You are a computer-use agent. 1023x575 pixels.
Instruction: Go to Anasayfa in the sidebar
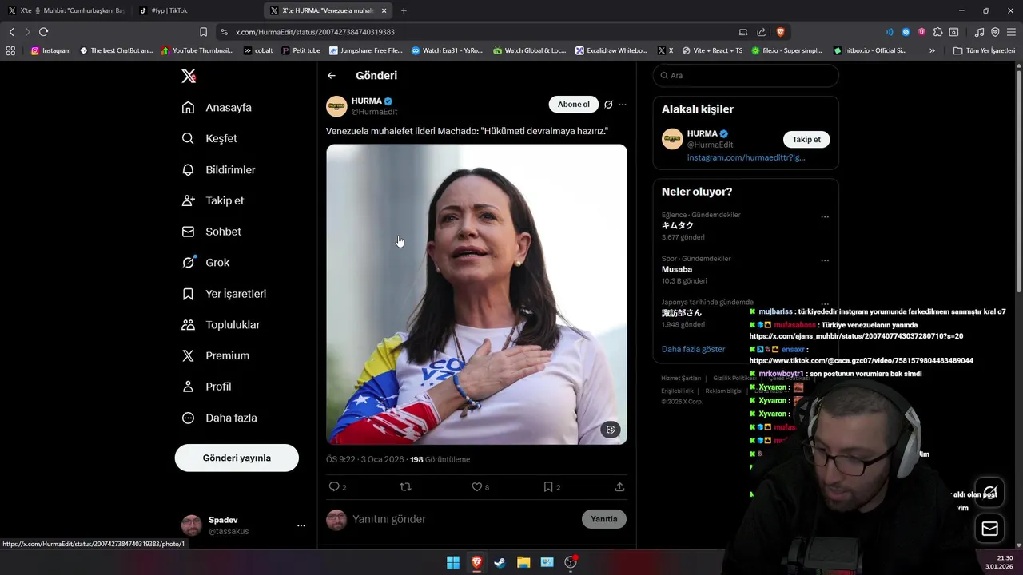pyautogui.click(x=217, y=108)
